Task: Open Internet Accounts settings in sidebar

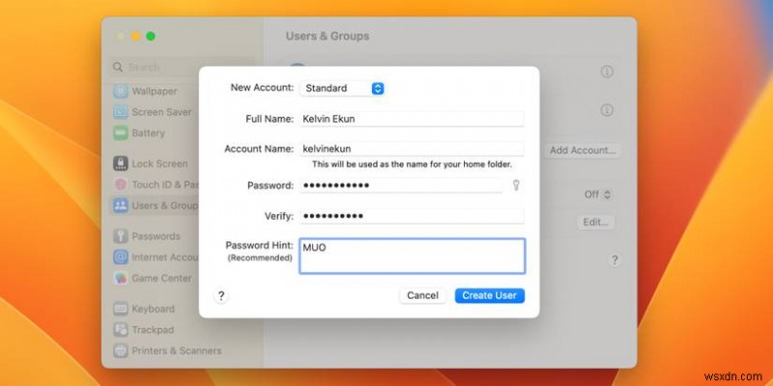Action: tap(155, 257)
